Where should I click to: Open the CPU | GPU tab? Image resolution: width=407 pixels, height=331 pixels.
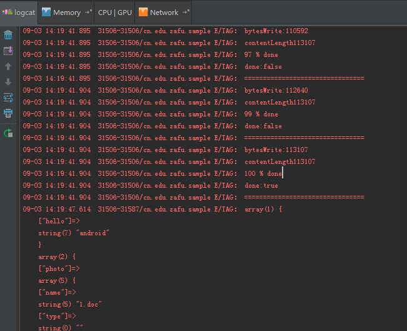pos(115,13)
